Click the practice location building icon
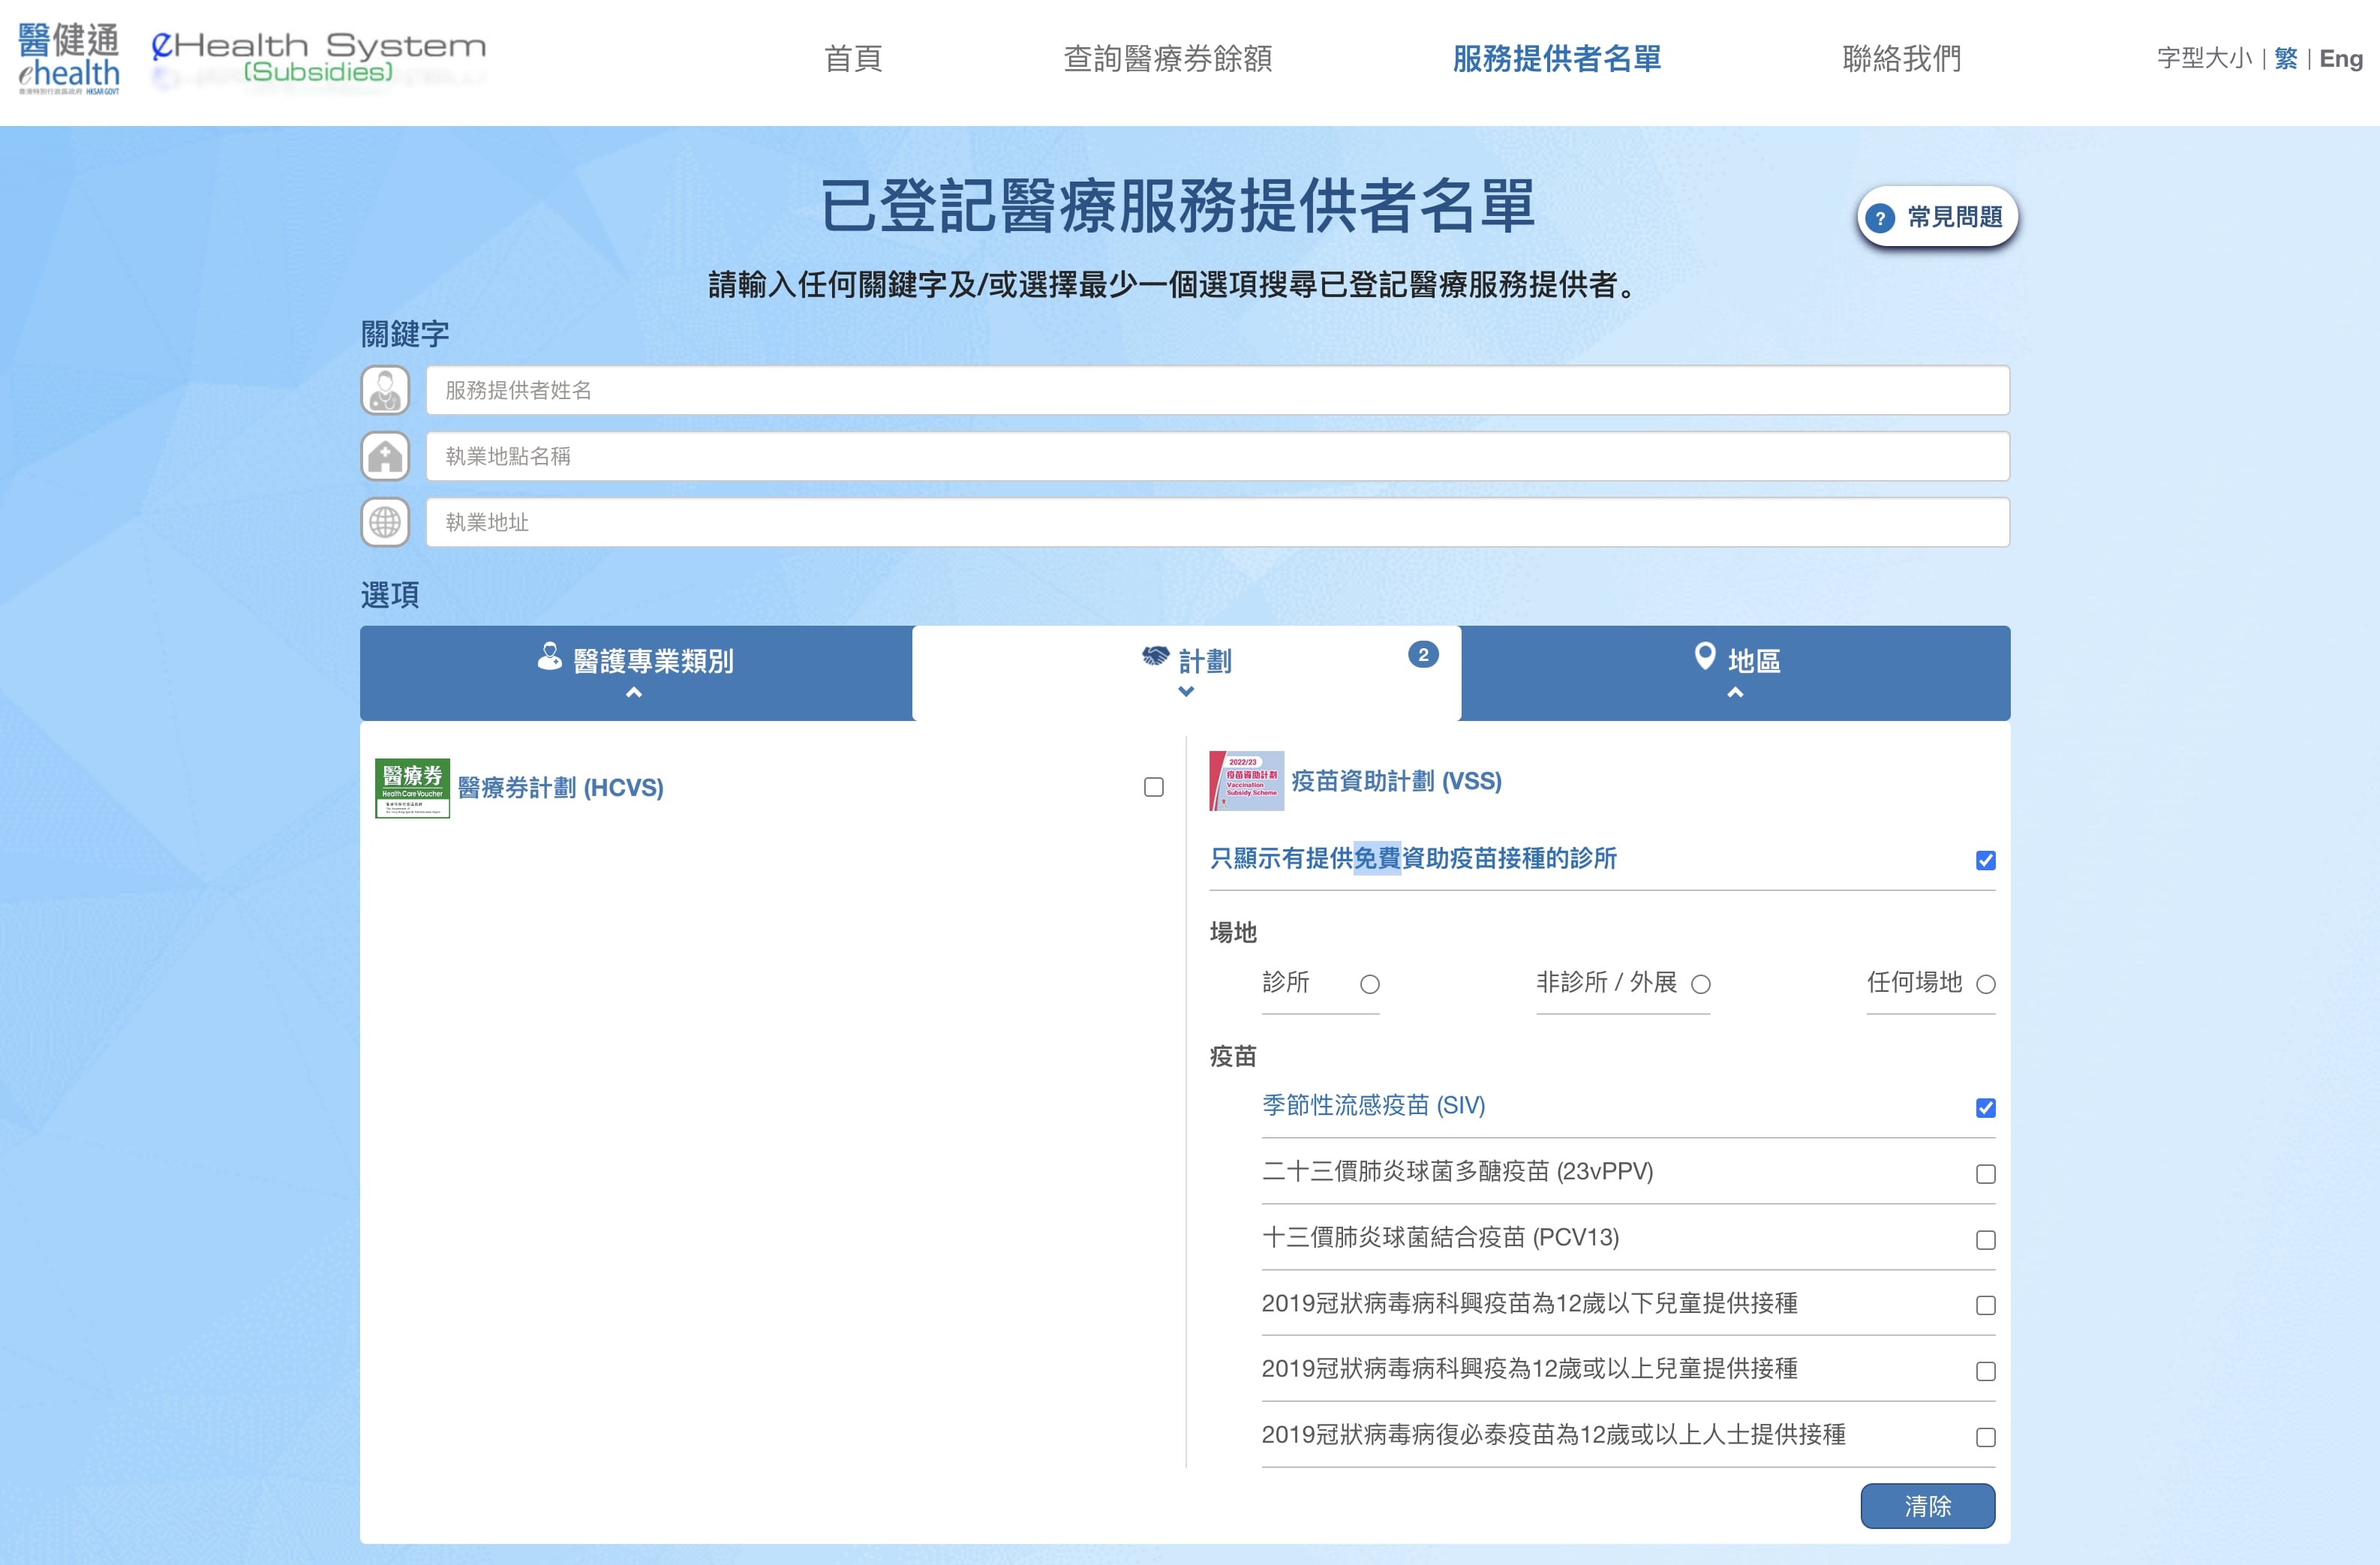The width and height of the screenshot is (2380, 1565). [385, 457]
